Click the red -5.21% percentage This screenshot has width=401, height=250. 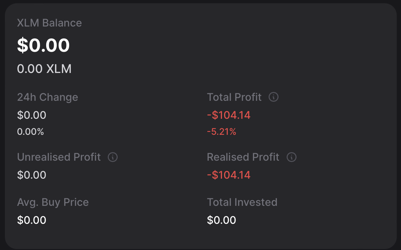221,132
